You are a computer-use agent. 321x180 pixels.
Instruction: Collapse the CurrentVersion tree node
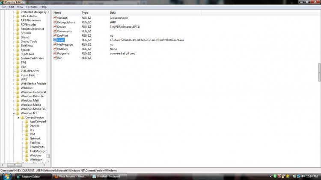point(18,118)
